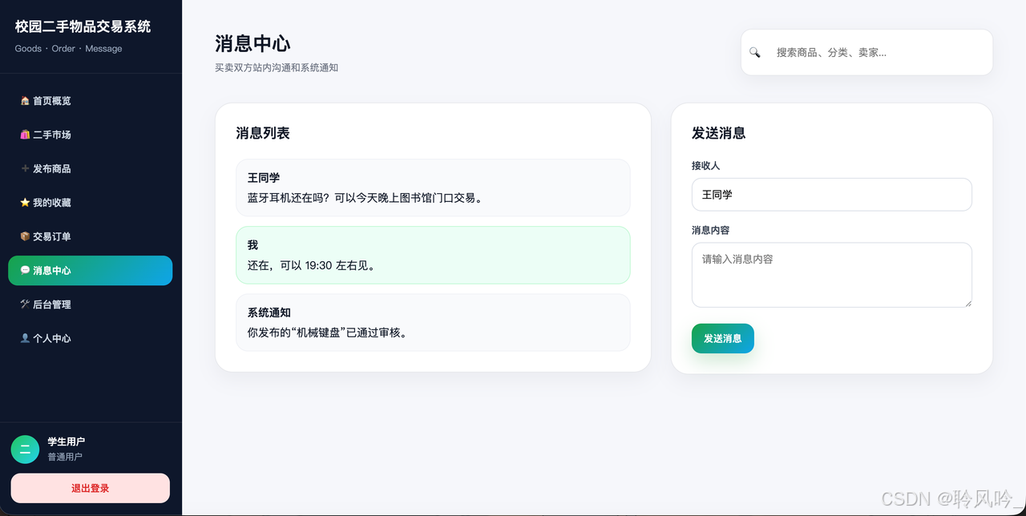The height and width of the screenshot is (516, 1026).
Task: Click the 发送消息 panel heading
Action: pos(719,133)
